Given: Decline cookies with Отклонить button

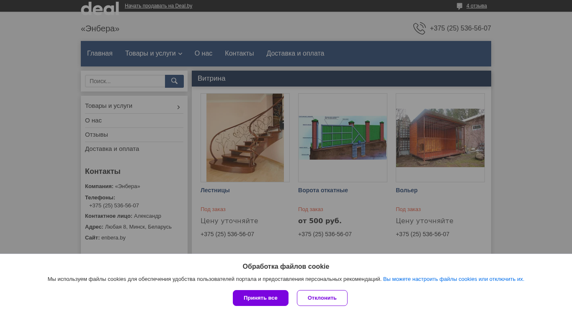Looking at the screenshot, I should pos(322,298).
